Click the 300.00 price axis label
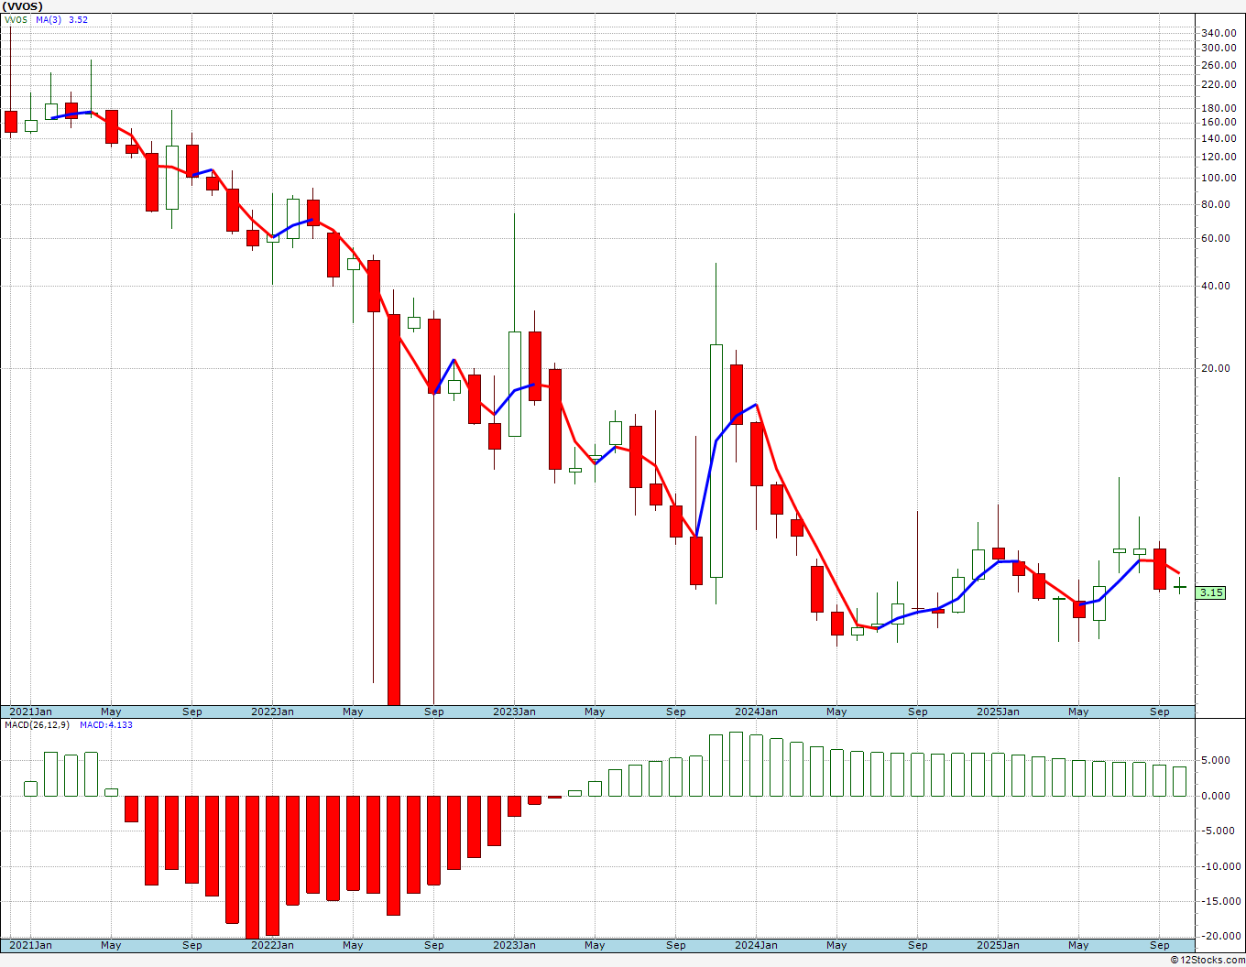 [1219, 48]
